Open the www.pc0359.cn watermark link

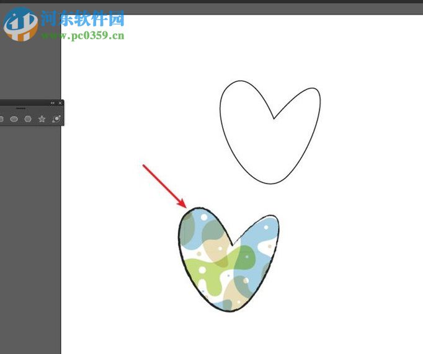83,36
